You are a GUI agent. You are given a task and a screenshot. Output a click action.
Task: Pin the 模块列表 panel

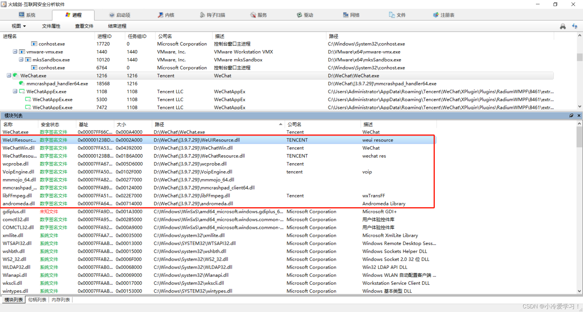[x=571, y=115]
